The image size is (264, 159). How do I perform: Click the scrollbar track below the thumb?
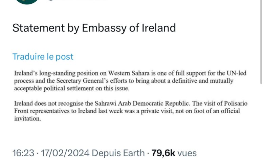[x=261, y=121]
